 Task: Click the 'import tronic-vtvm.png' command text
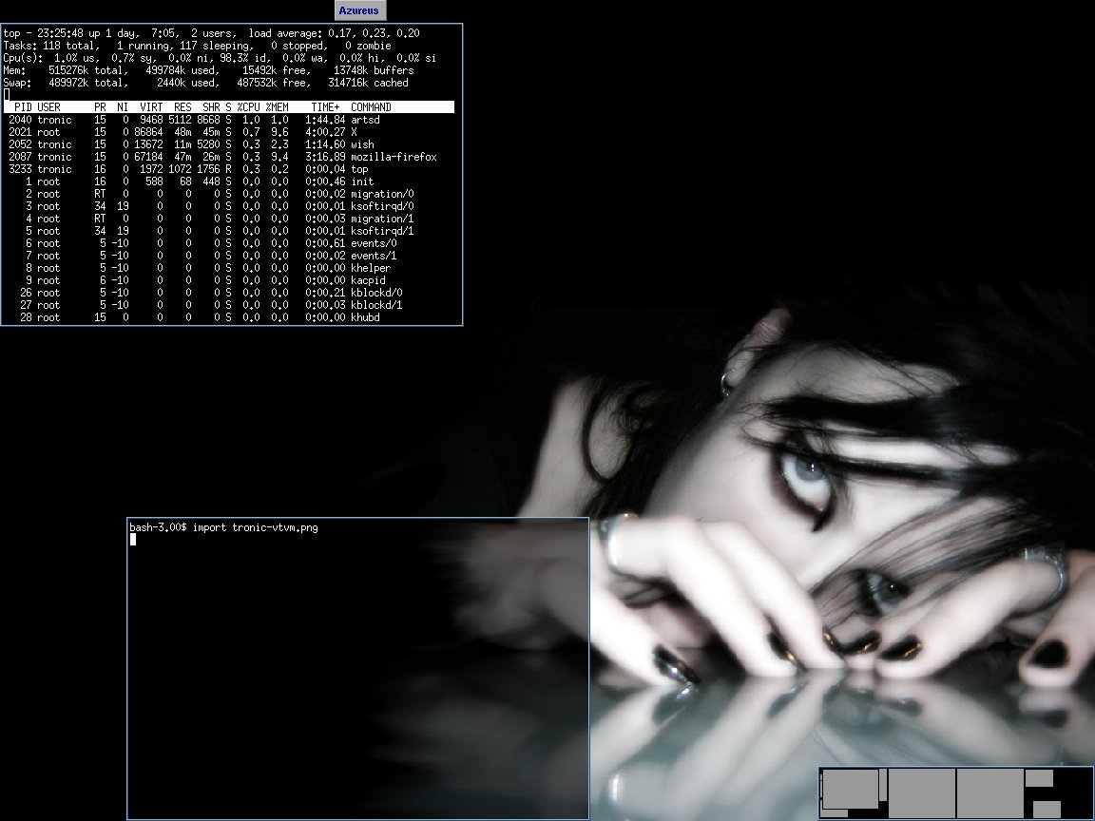click(x=256, y=527)
